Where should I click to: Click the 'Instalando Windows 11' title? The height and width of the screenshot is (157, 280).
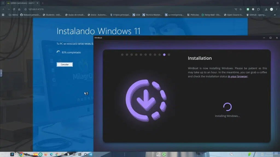[x=98, y=31]
